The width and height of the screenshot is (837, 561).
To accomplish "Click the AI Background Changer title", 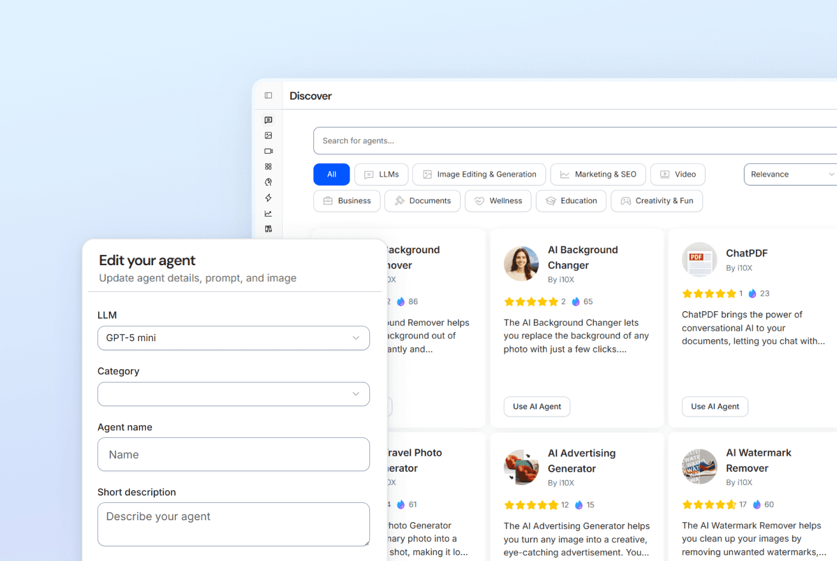I will pos(583,258).
